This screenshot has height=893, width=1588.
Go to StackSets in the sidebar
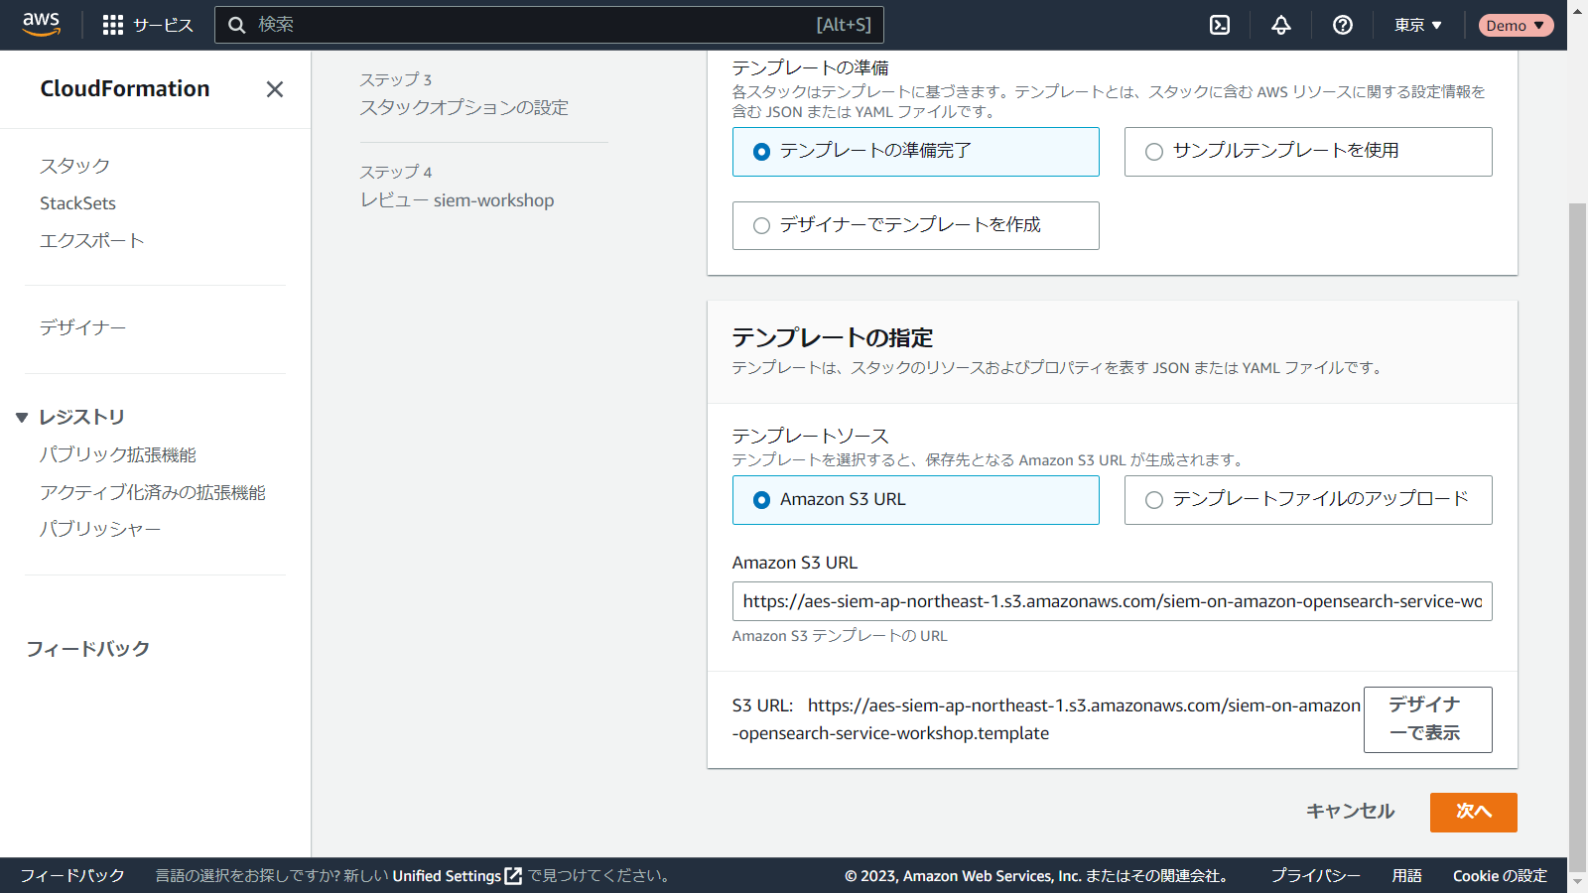77,203
